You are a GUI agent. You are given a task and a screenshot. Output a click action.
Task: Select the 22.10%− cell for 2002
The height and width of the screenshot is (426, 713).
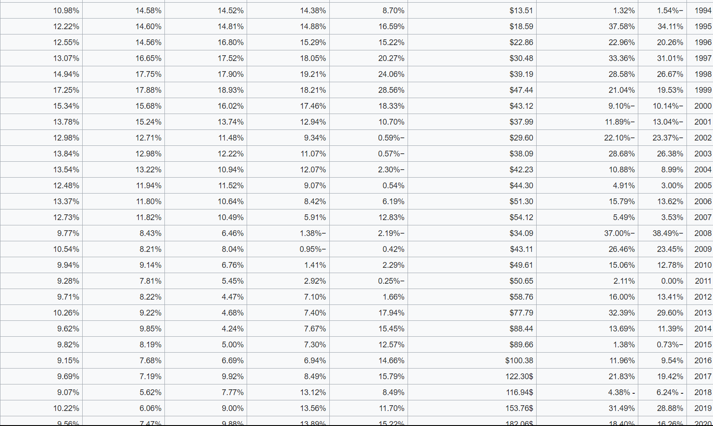click(619, 138)
